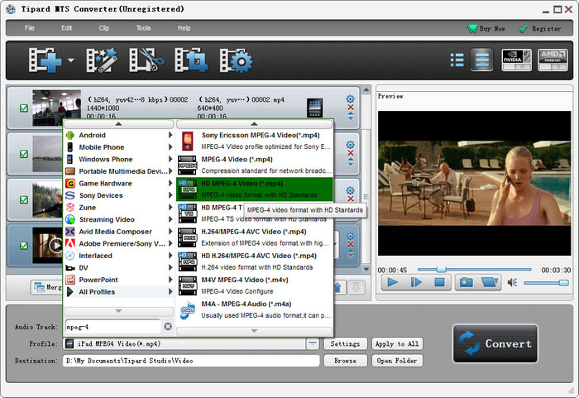Click the Register check icon
The height and width of the screenshot is (398, 579).
(x=524, y=29)
